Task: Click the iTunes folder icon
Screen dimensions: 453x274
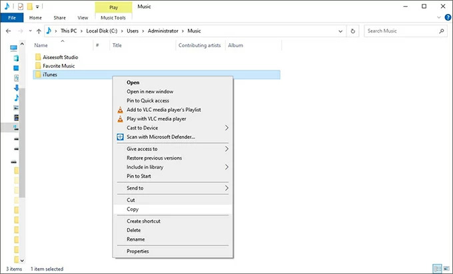Action: (x=38, y=75)
